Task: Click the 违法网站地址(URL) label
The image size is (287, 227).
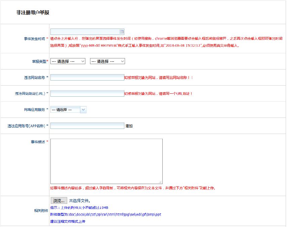Action: pyautogui.click(x=30, y=94)
